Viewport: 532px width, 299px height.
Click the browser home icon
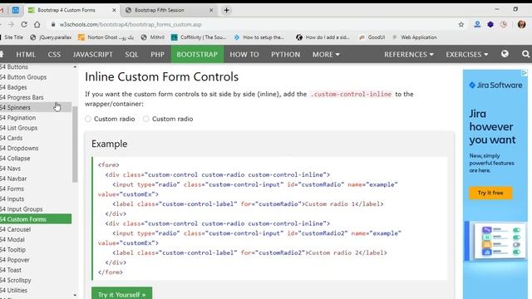pos(37,24)
